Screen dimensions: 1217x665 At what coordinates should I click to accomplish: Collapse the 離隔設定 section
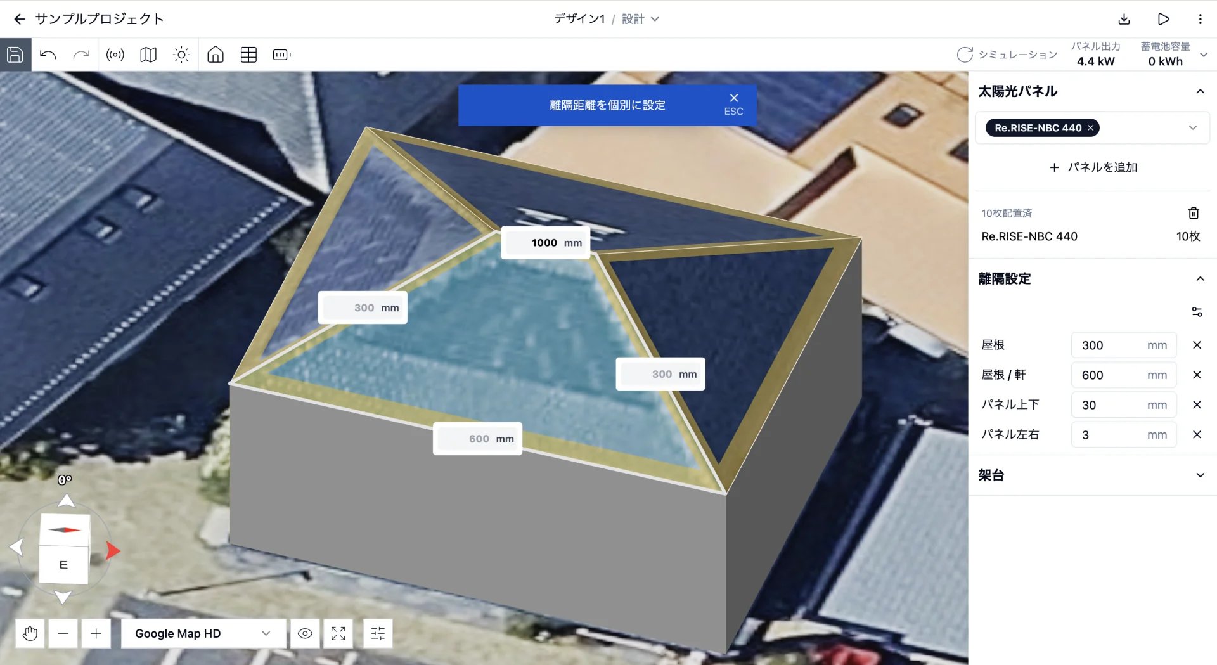click(1200, 279)
